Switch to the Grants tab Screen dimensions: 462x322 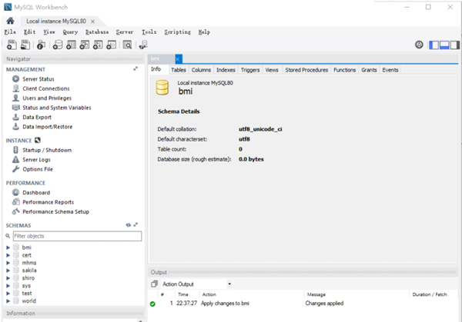(x=369, y=70)
